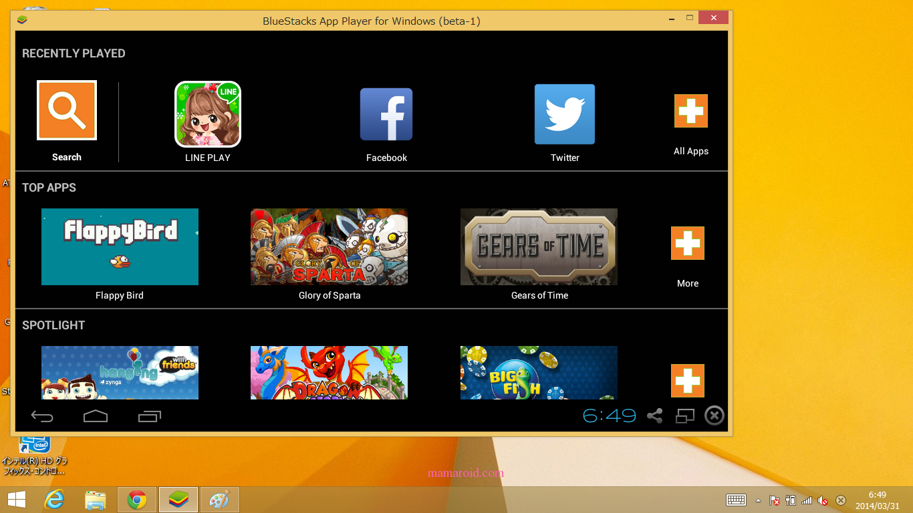
Task: Tap the Android back arrow
Action: [42, 417]
